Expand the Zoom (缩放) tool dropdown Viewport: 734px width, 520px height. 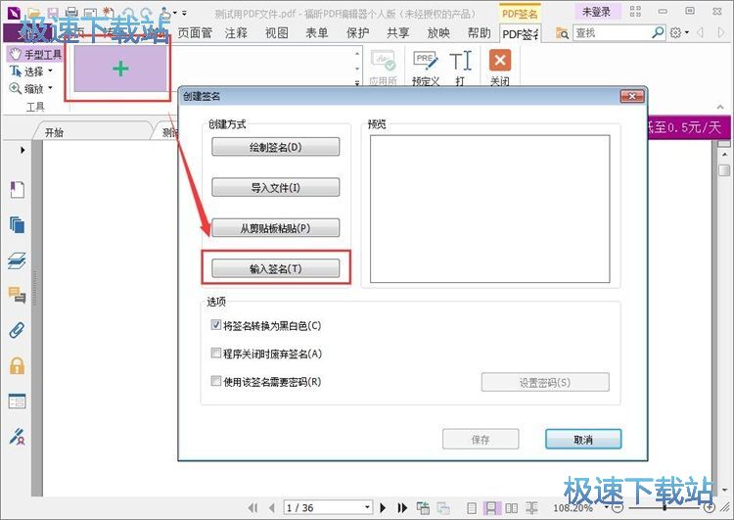(50, 88)
